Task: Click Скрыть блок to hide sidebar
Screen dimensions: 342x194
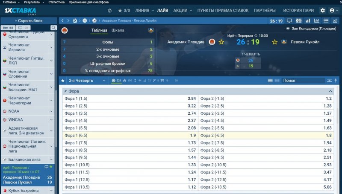Action: click(x=28, y=20)
